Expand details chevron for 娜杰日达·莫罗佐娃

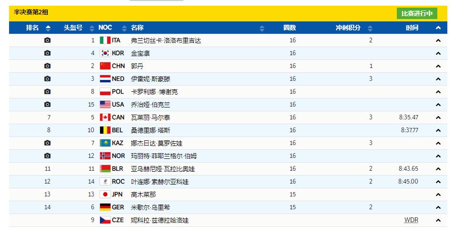click(x=438, y=143)
